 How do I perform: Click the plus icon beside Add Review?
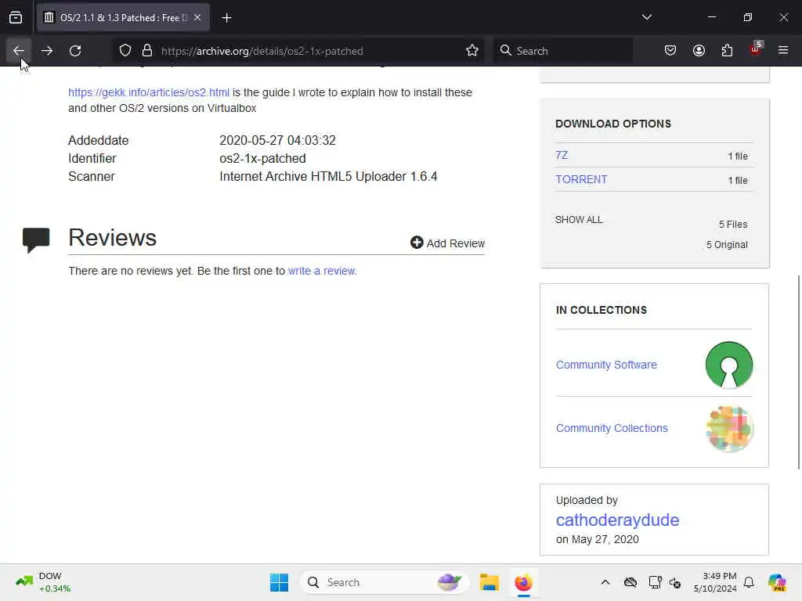[417, 243]
